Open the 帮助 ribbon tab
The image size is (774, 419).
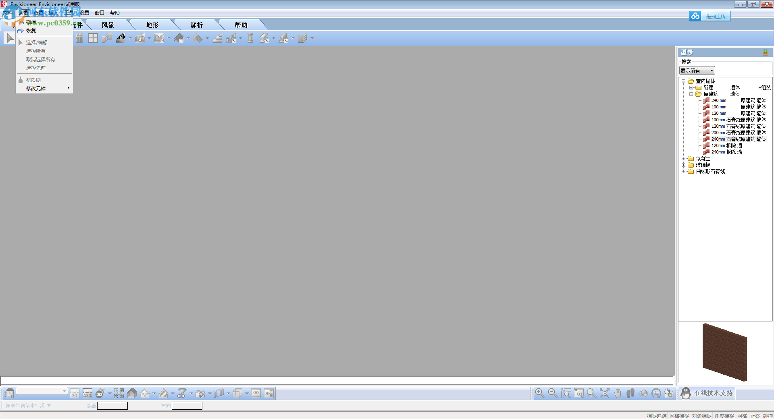[241, 25]
